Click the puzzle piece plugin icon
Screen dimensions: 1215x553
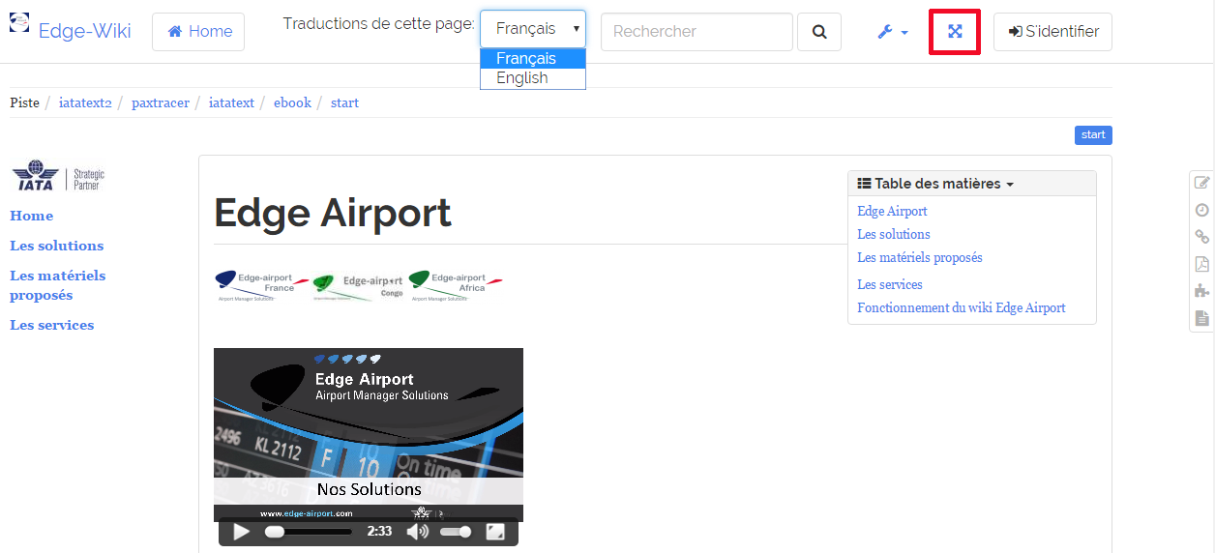pos(1201,291)
